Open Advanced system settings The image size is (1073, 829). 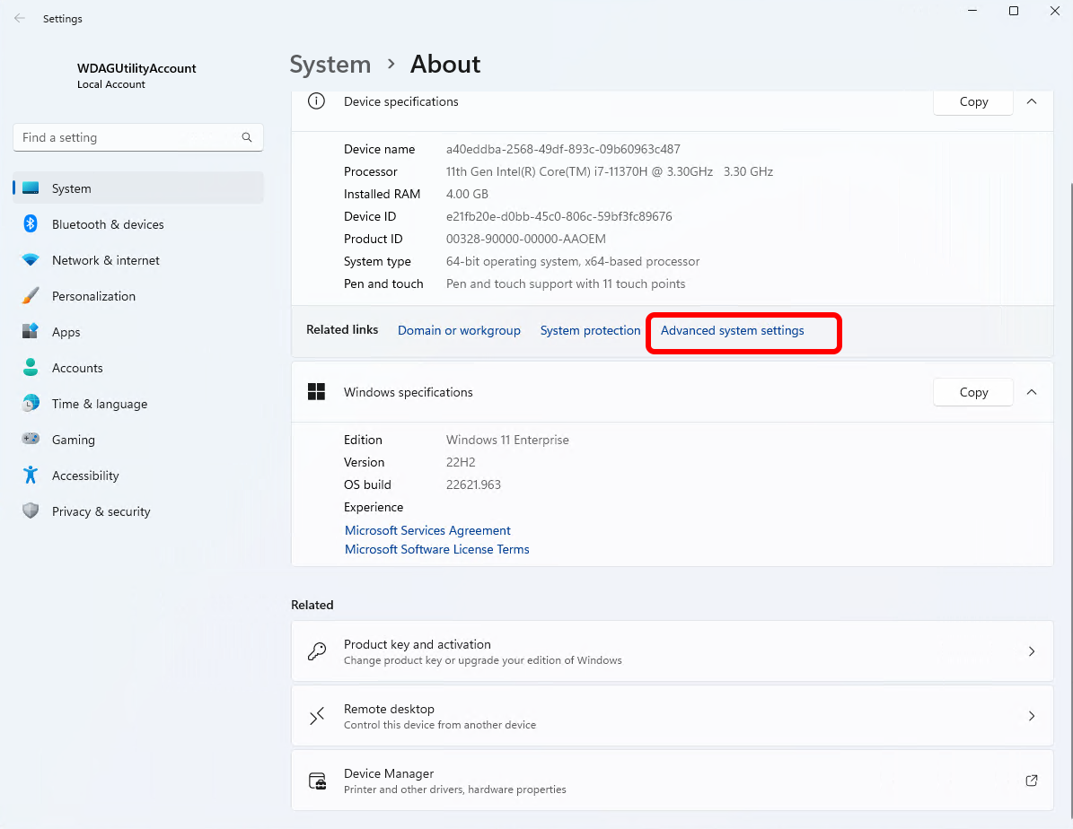[732, 330]
